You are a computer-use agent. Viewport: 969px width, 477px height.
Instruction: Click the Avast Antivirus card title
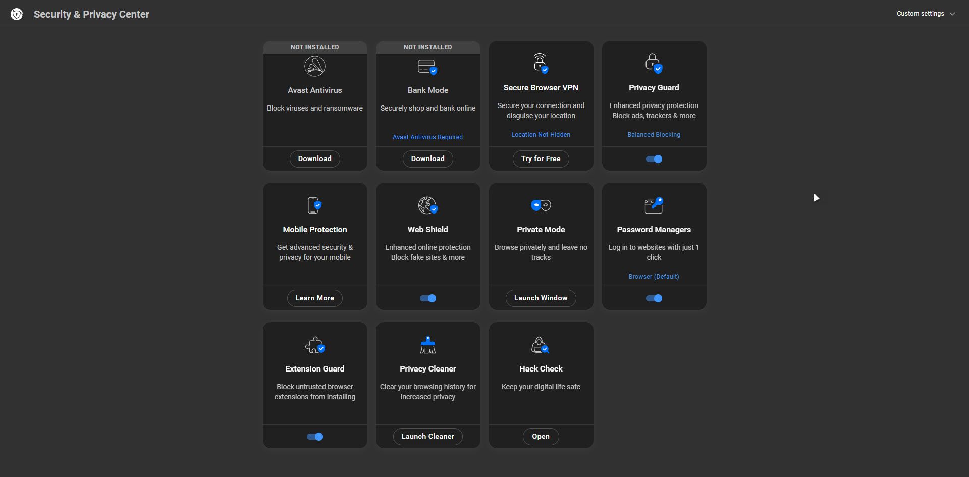tap(315, 90)
